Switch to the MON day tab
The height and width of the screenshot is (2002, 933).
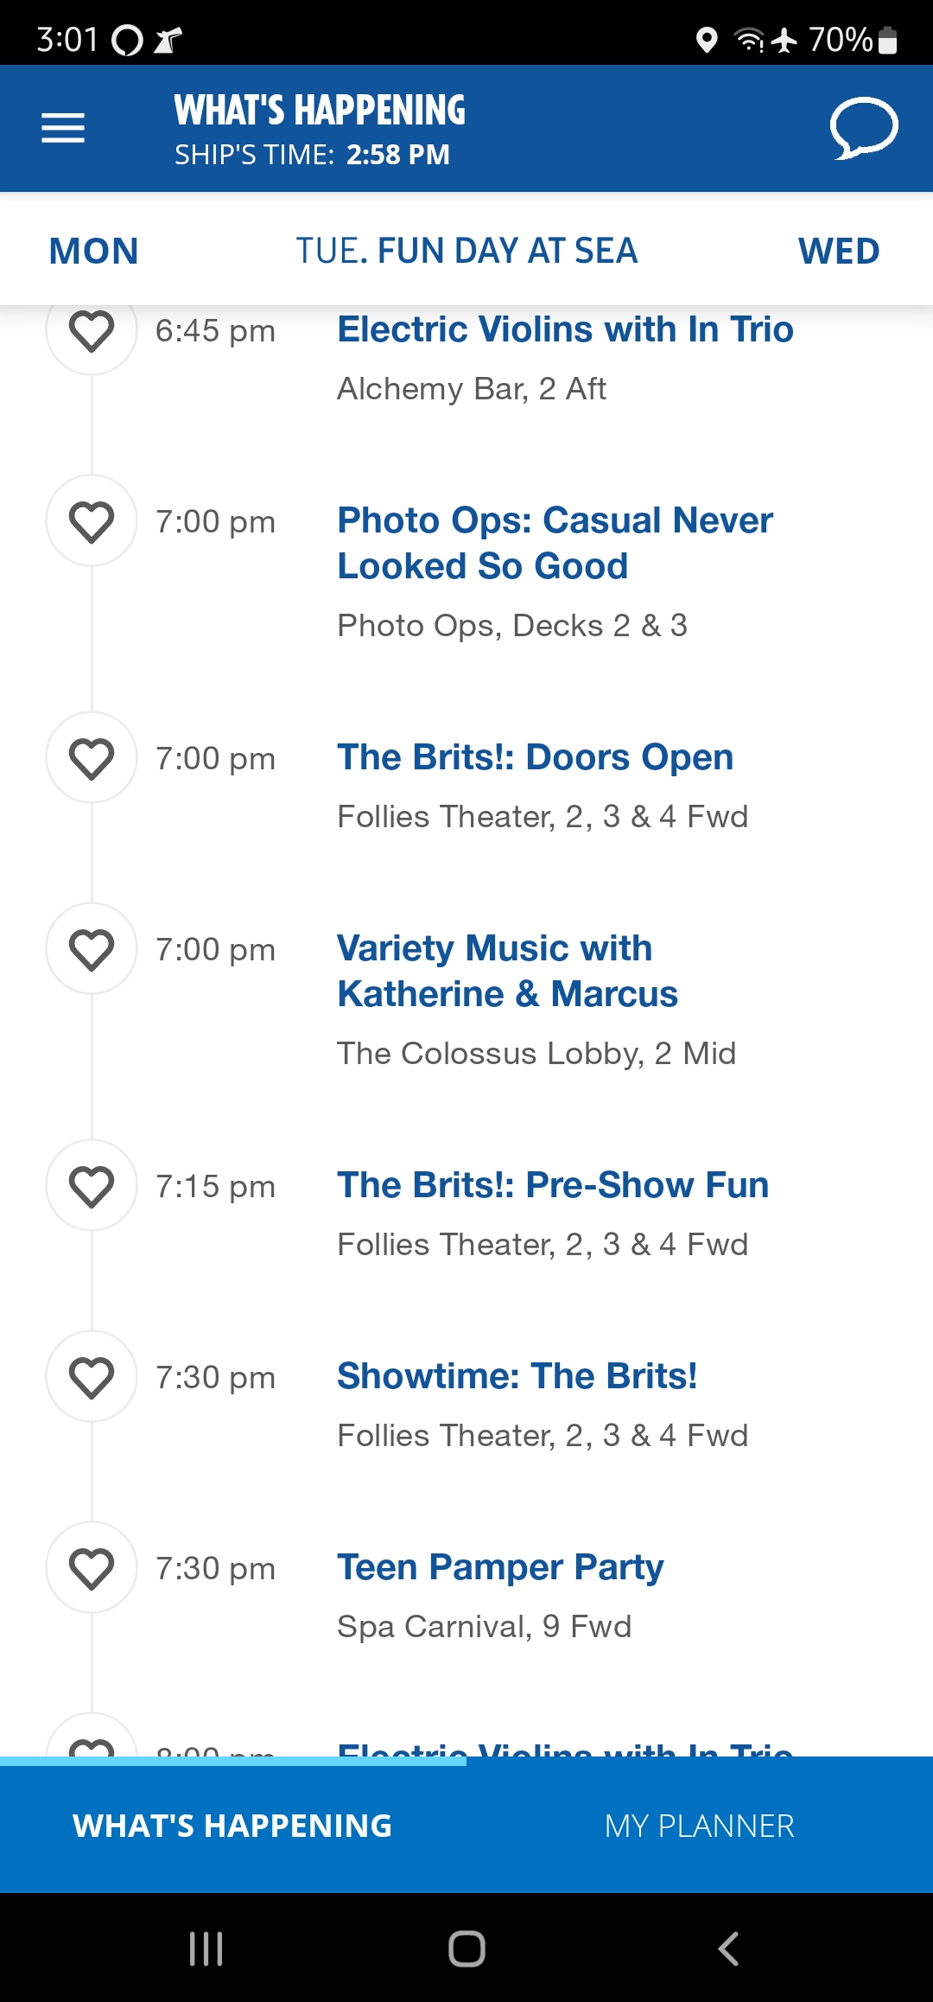(94, 252)
